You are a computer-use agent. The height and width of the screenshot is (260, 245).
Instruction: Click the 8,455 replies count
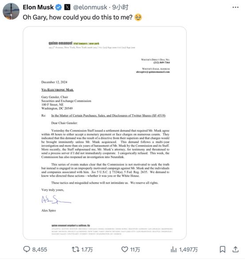tap(40, 249)
